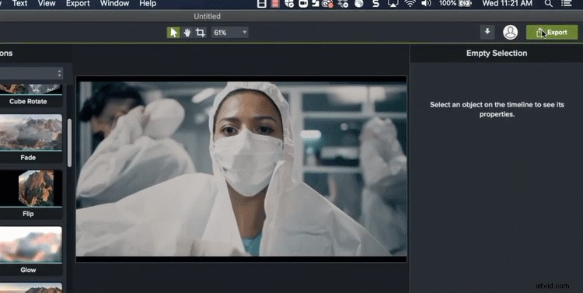Click the filmstrip menu bar icon
This screenshot has height=293, width=583.
coord(262,4)
